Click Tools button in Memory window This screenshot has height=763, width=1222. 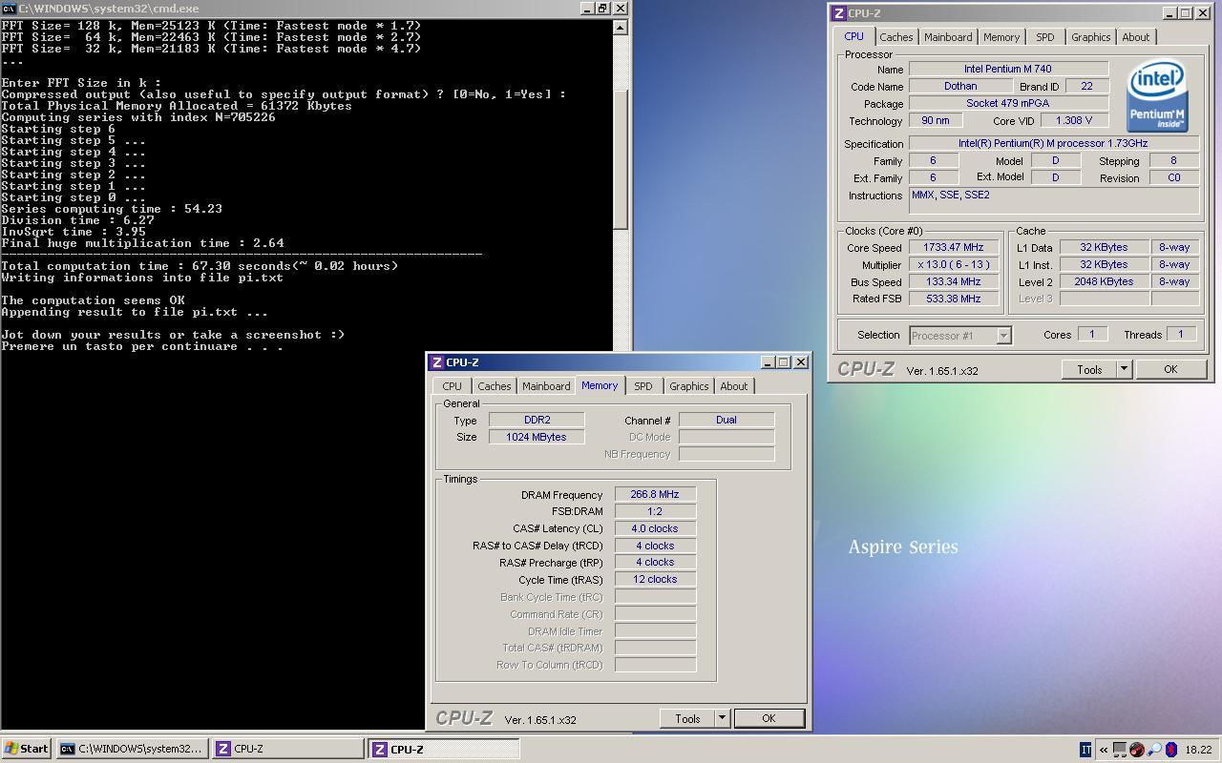pos(687,718)
